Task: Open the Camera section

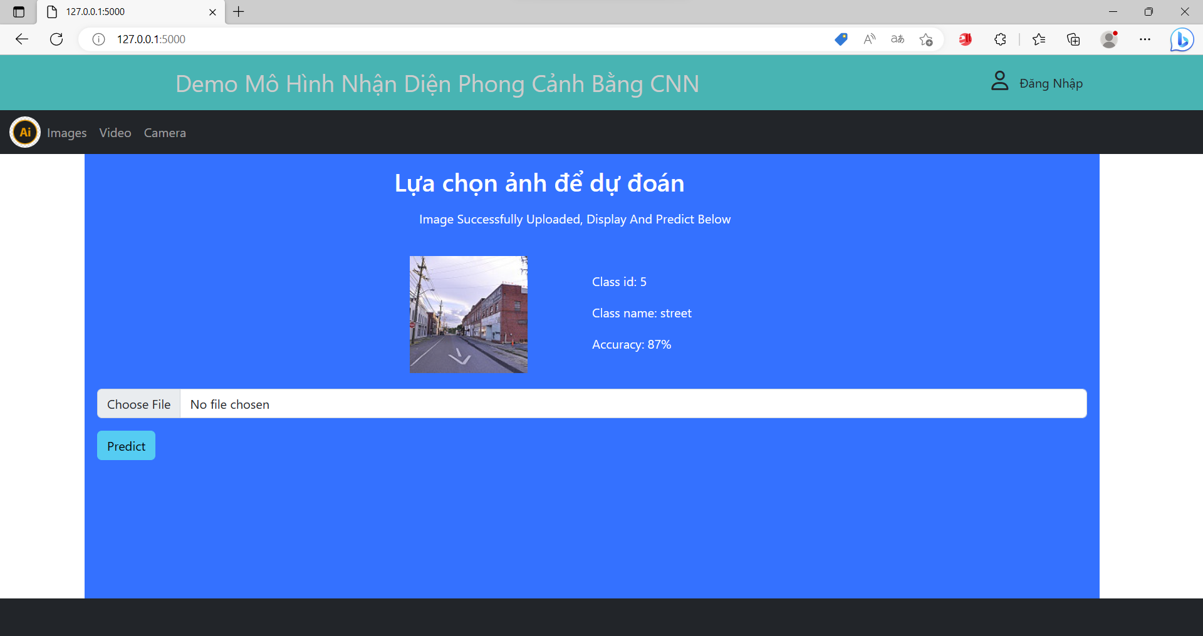Action: [164, 132]
